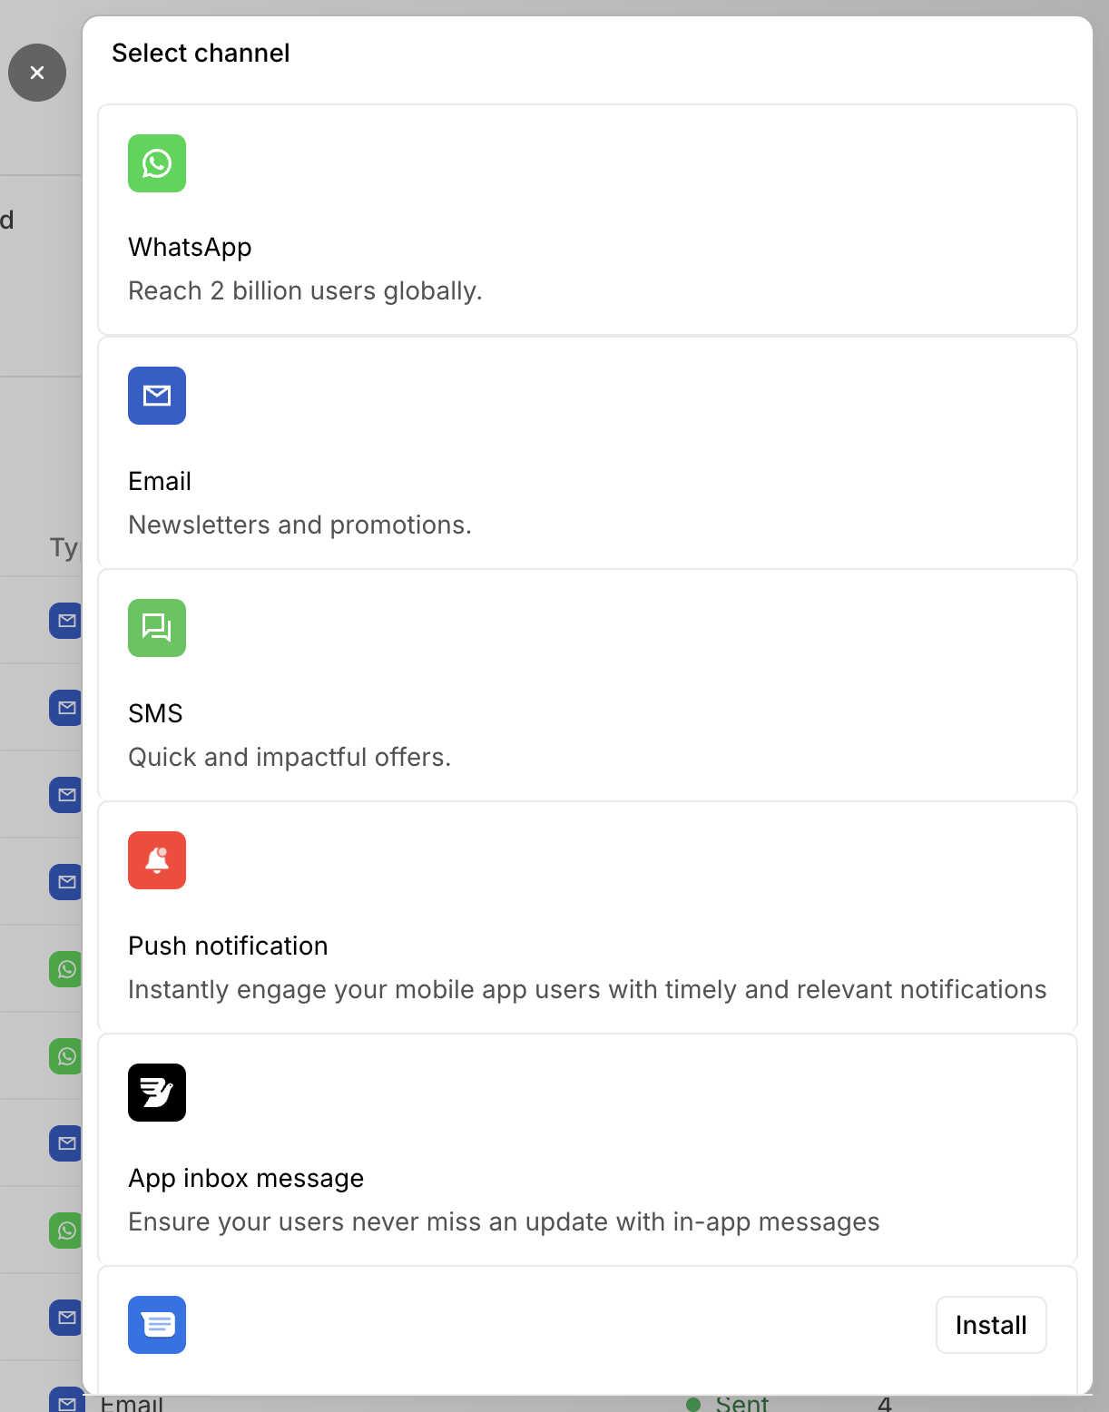Install the last listed channel
This screenshot has height=1412, width=1109.
[991, 1325]
